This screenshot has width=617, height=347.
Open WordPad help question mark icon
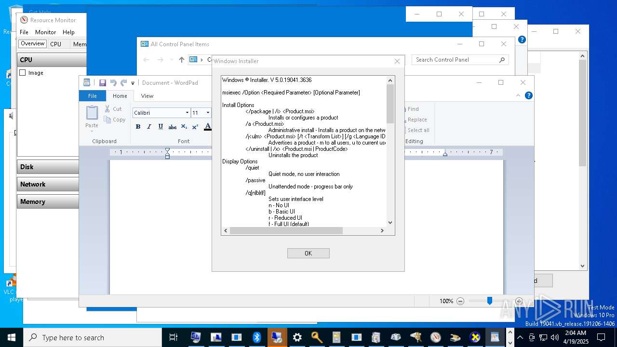(528, 95)
